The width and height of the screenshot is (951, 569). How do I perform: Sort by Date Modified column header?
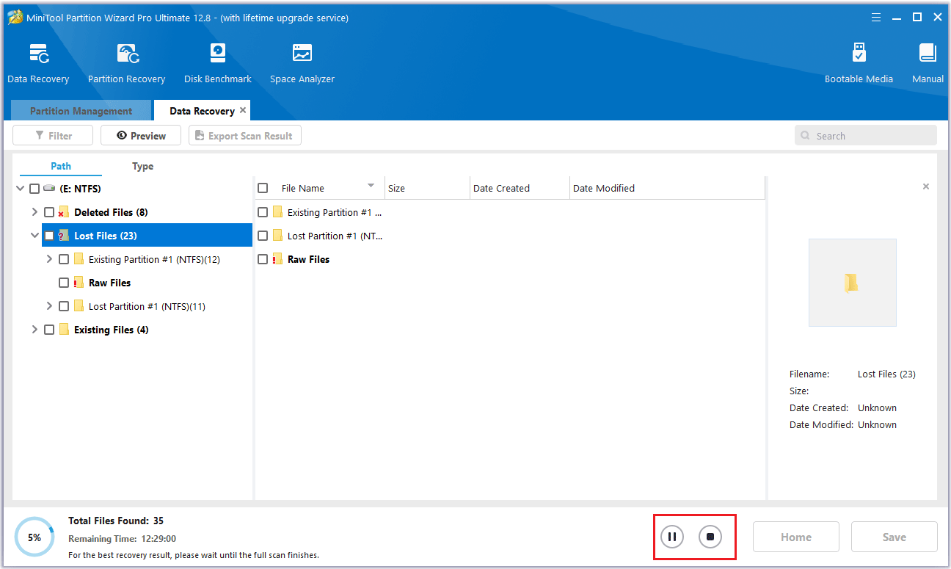click(667, 188)
